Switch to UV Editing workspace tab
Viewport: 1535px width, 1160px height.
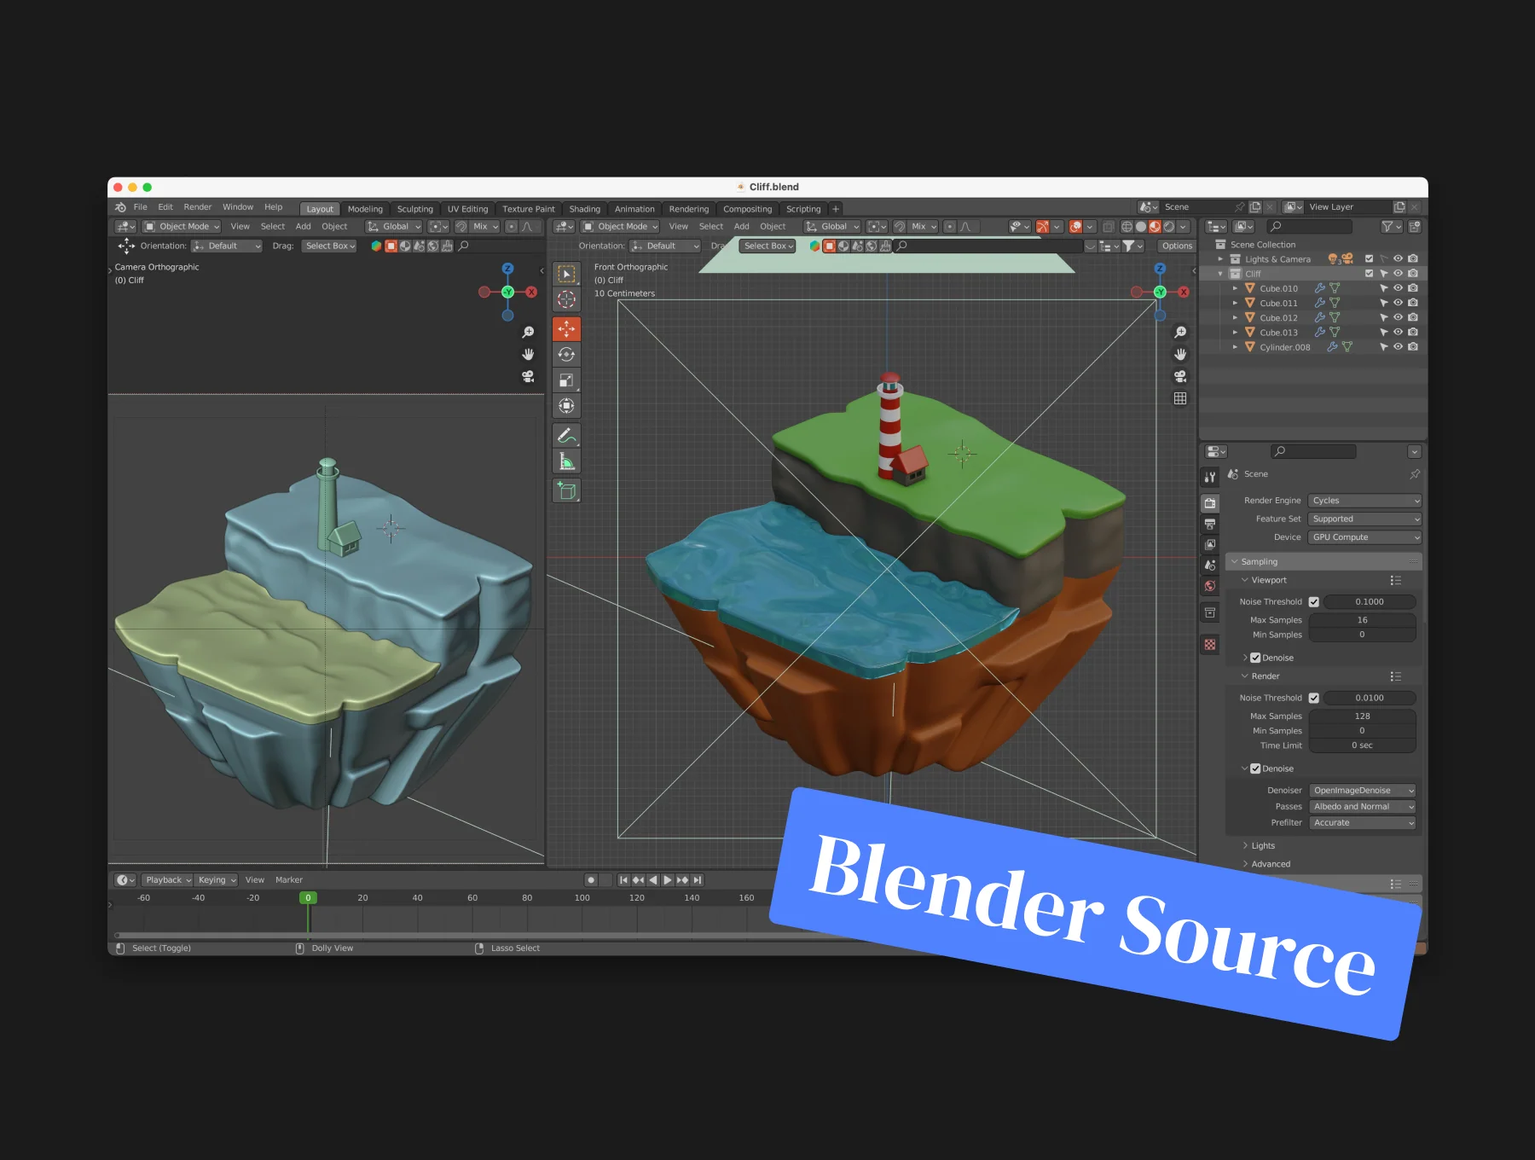pyautogui.click(x=468, y=209)
